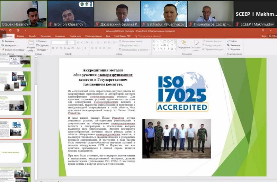Select the oval shape in gallery
Viewport: 277px width, 182px height.
coord(168,42)
